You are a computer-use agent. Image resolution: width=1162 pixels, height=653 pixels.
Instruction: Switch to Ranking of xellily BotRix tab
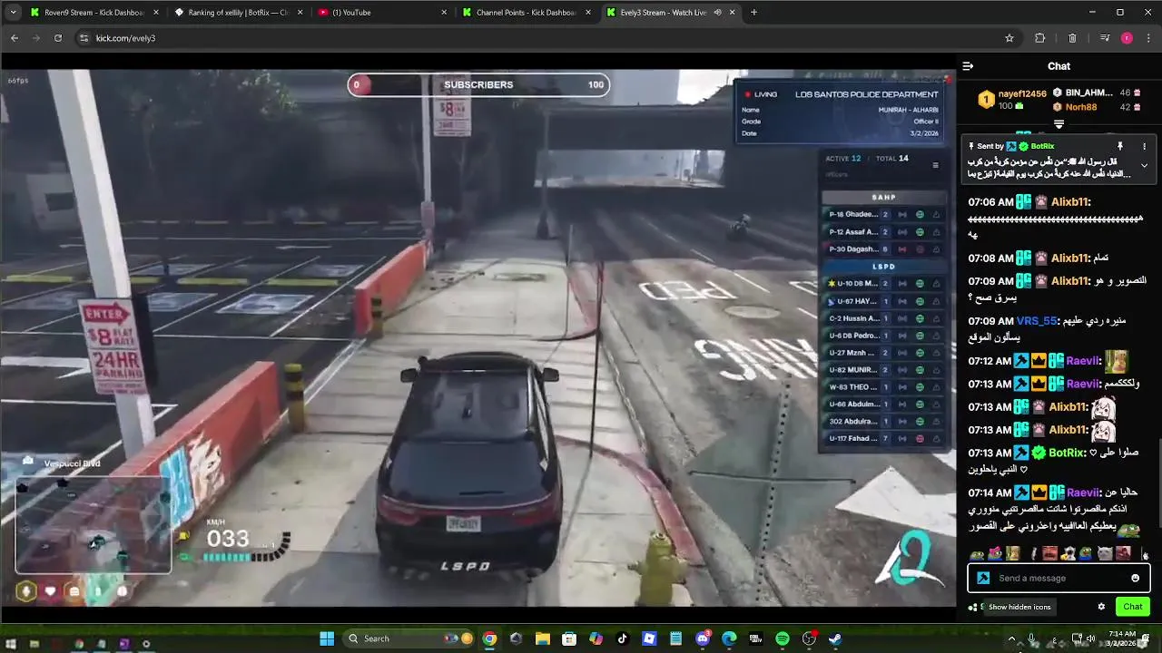(238, 13)
